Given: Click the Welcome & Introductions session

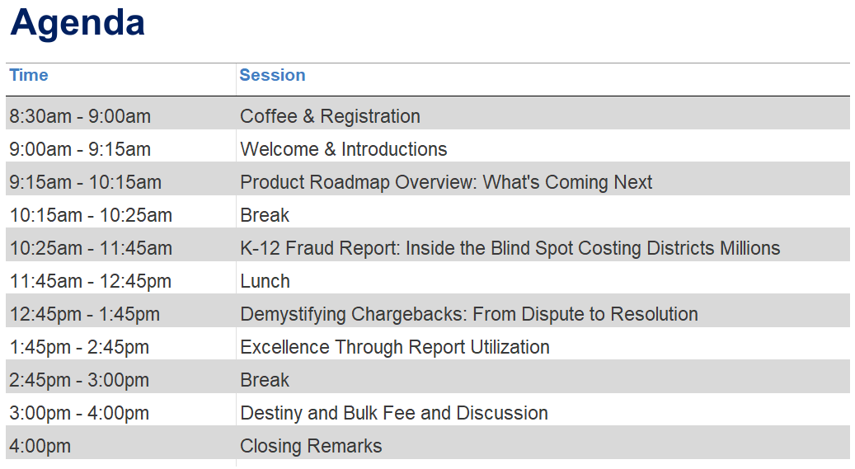Looking at the screenshot, I should pos(343,149).
